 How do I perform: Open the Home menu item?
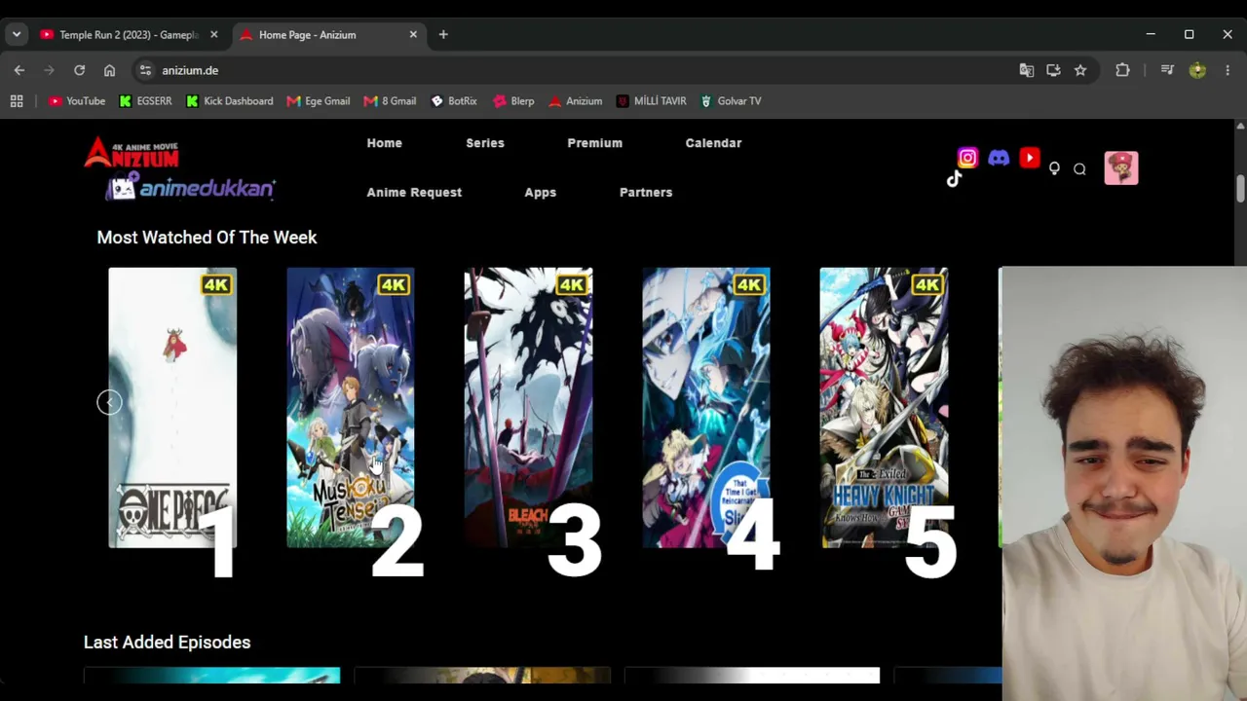[x=384, y=143]
